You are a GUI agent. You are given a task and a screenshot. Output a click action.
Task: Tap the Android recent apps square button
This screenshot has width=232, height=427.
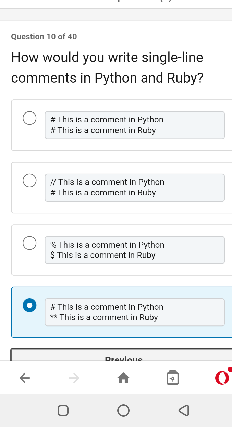63,410
